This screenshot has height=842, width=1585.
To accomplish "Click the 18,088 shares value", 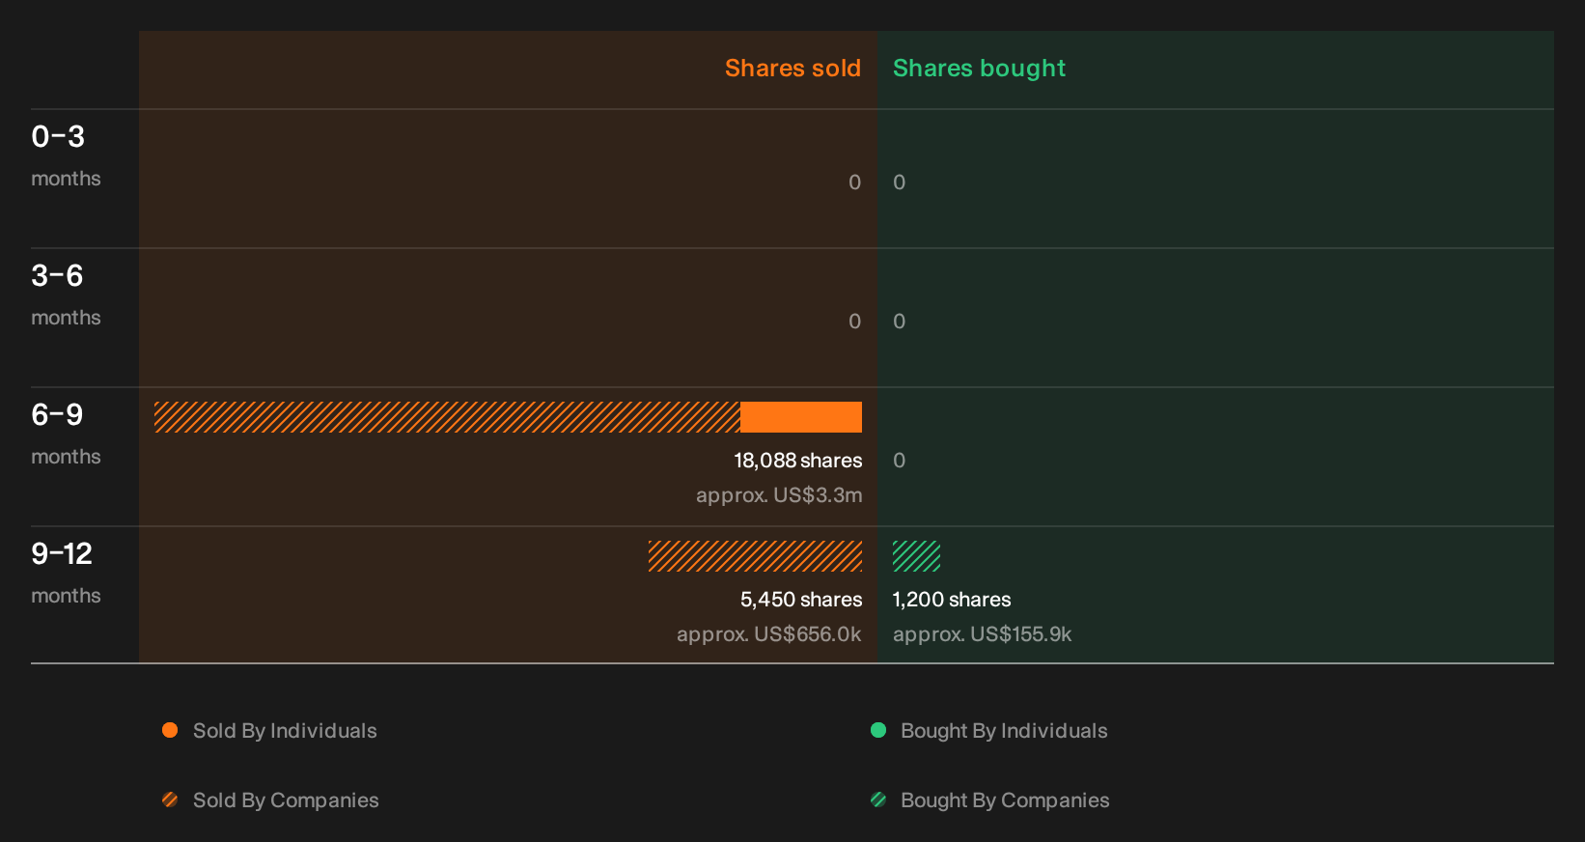I will tap(798, 461).
